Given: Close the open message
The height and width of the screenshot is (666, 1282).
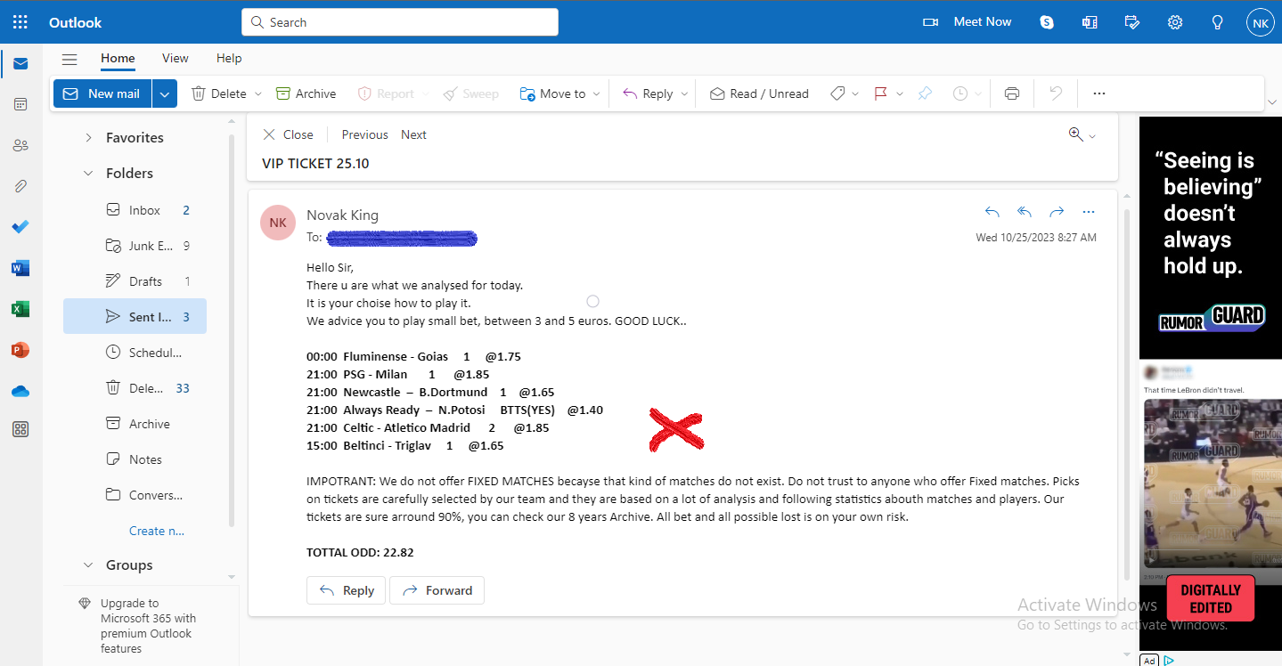Looking at the screenshot, I should tap(288, 135).
